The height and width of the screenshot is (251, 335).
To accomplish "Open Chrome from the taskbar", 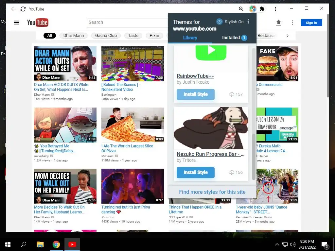I will pos(56,244).
